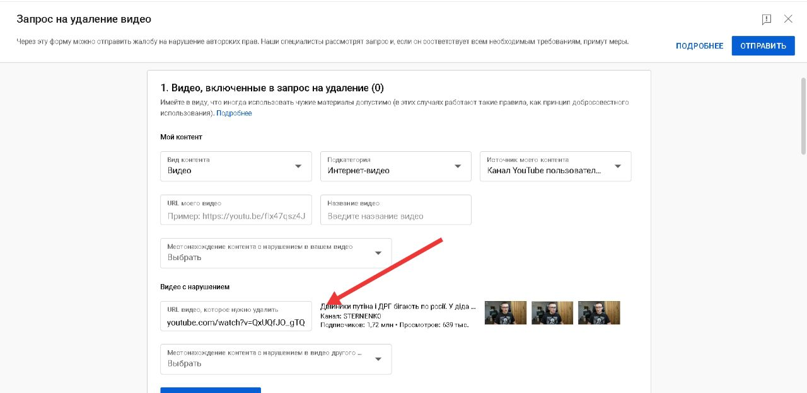Click the infringing video title text
807x393 pixels.
[398, 307]
